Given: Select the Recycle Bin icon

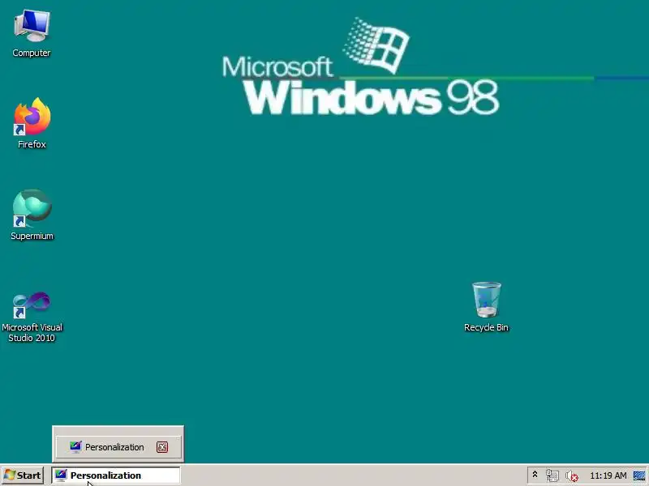Looking at the screenshot, I should (x=486, y=307).
